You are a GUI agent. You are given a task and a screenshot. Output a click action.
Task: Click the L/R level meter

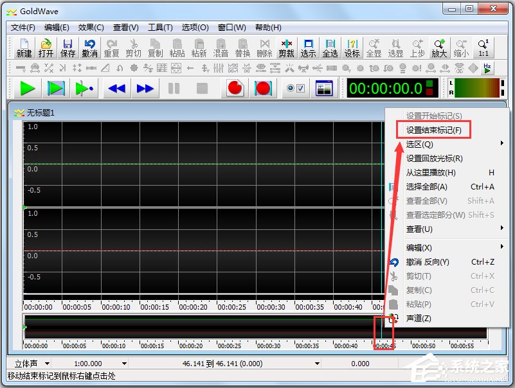pos(477,88)
